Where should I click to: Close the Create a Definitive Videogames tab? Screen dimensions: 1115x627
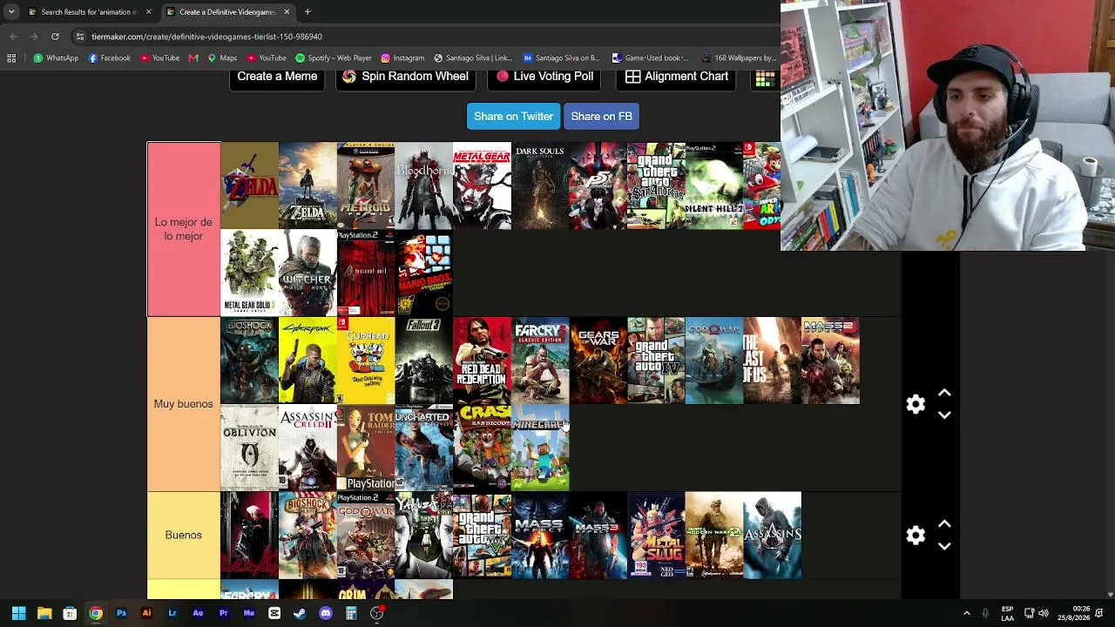(286, 12)
